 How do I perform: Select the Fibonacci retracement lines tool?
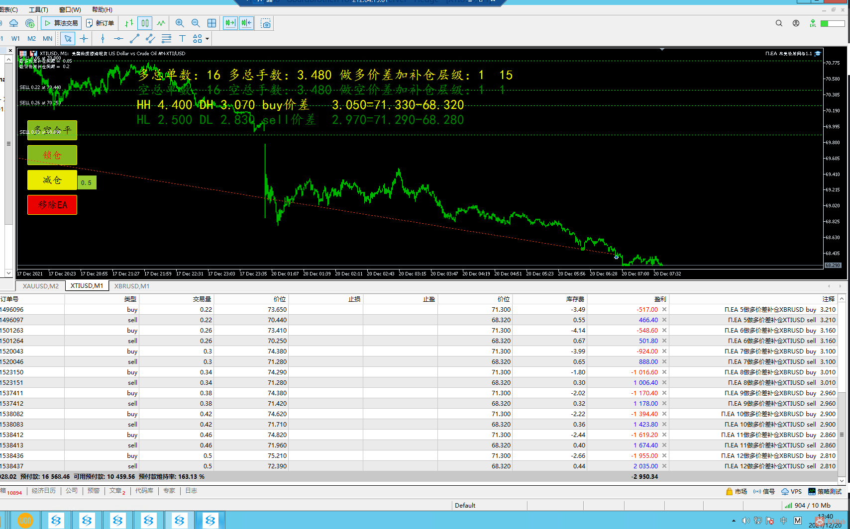[x=167, y=38]
